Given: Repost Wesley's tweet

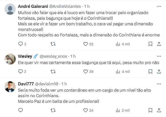Looking at the screenshot, I should click(53, 72).
